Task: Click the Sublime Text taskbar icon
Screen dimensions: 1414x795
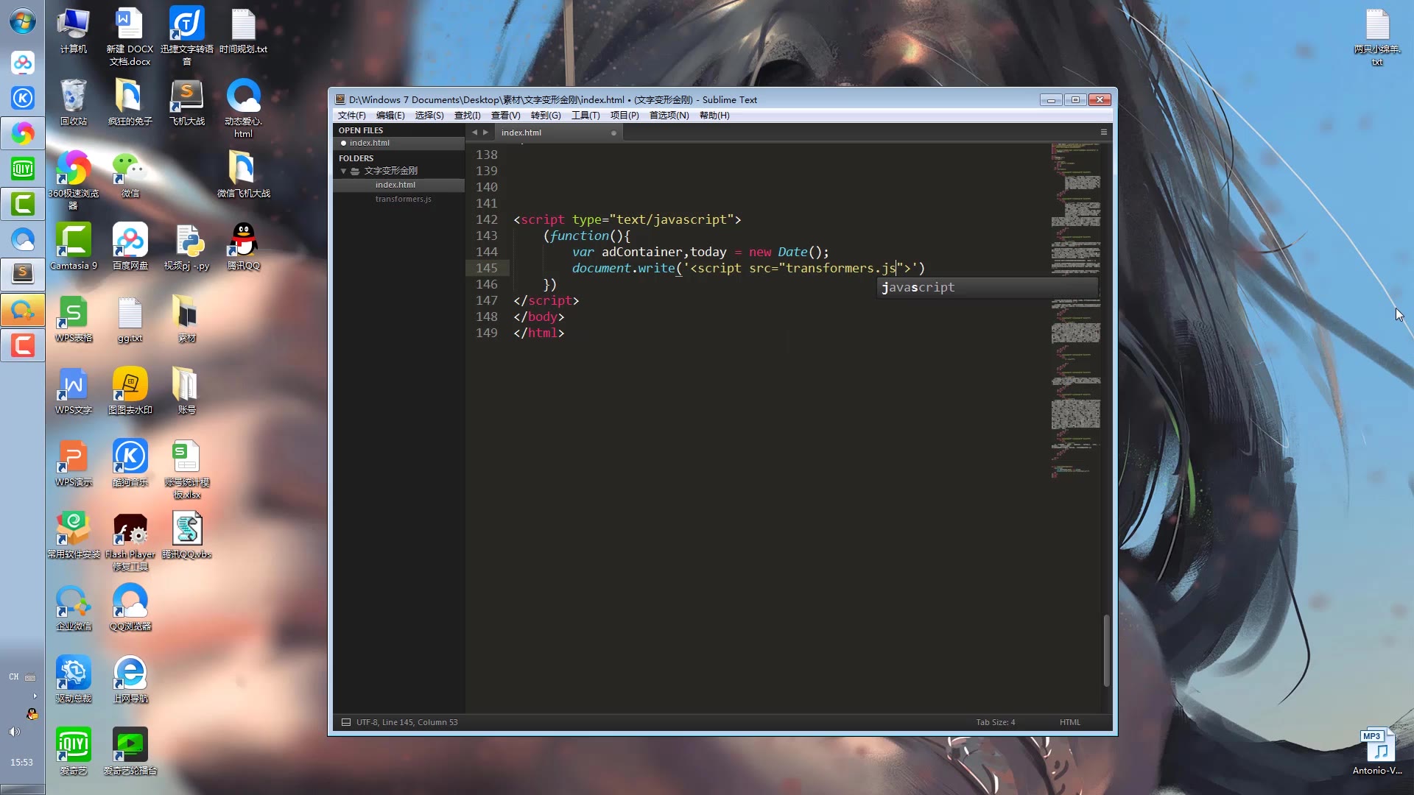Action: pos(22,273)
